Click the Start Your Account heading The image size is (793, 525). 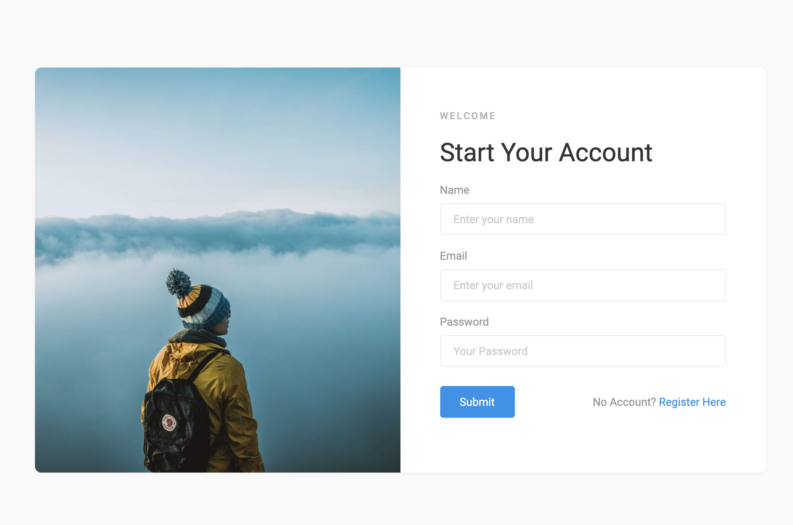click(546, 152)
